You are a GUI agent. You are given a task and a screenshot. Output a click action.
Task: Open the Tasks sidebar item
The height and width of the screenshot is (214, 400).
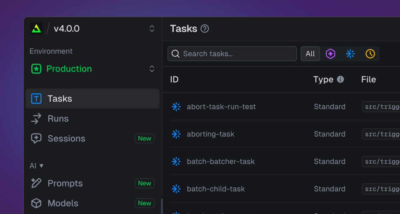click(92, 98)
